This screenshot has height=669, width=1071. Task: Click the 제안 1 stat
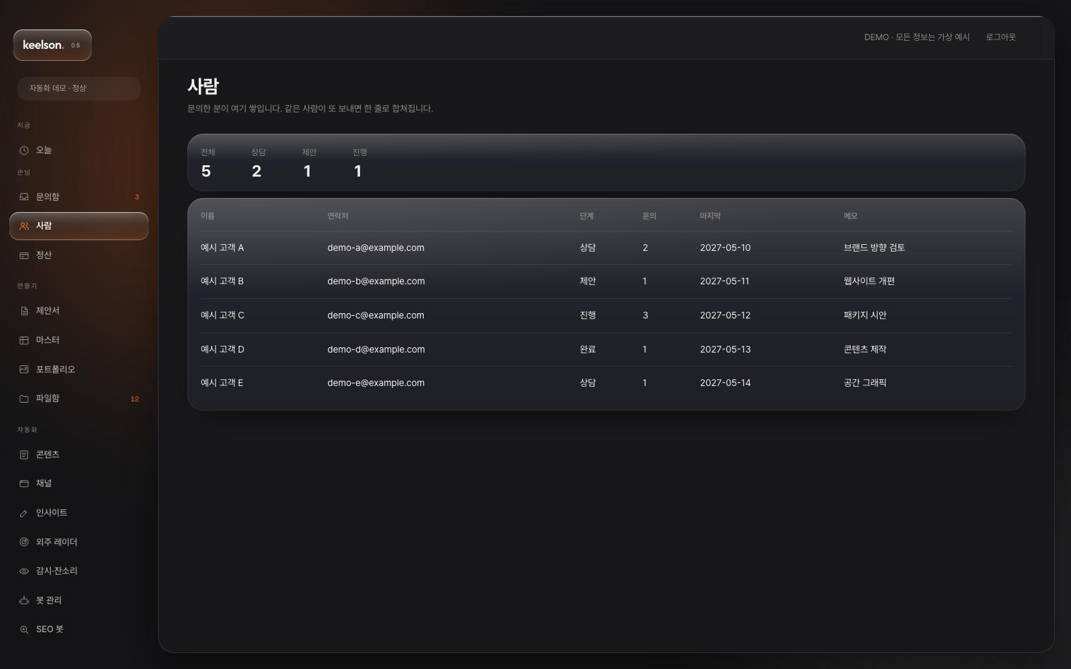(309, 163)
